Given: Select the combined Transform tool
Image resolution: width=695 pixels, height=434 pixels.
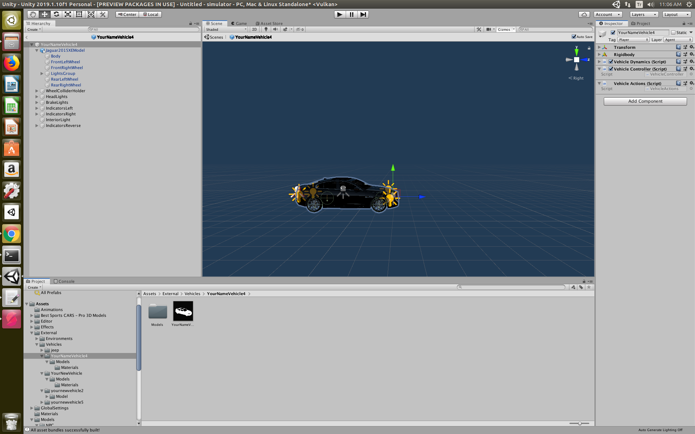Looking at the screenshot, I should (x=91, y=14).
